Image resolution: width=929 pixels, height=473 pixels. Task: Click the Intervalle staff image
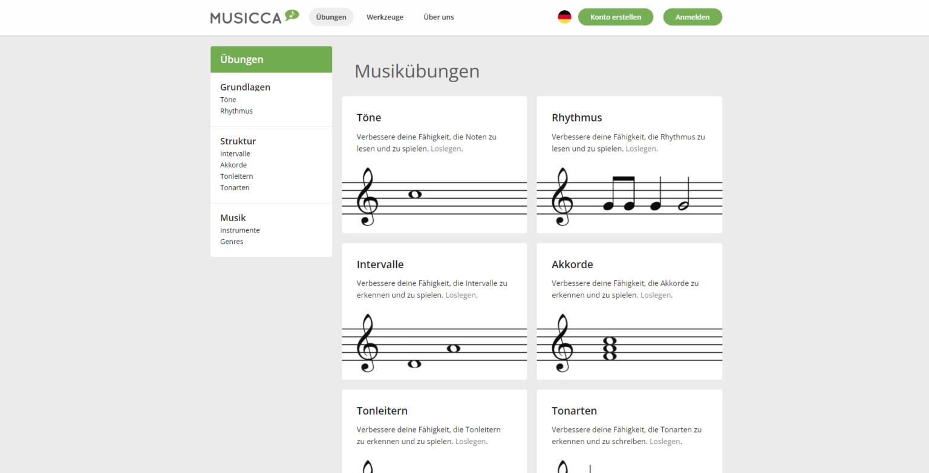434,344
